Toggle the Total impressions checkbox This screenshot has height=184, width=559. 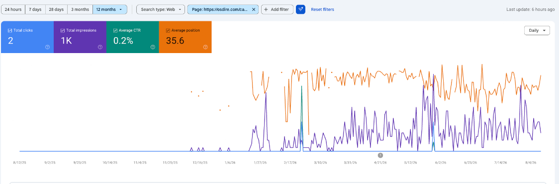(x=63, y=31)
